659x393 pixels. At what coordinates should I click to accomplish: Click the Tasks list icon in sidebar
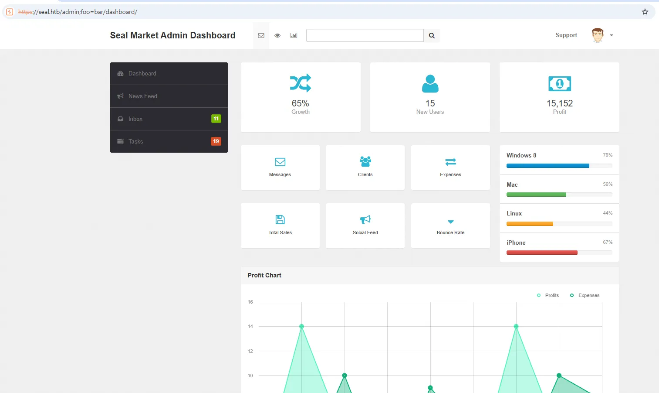[x=120, y=141]
